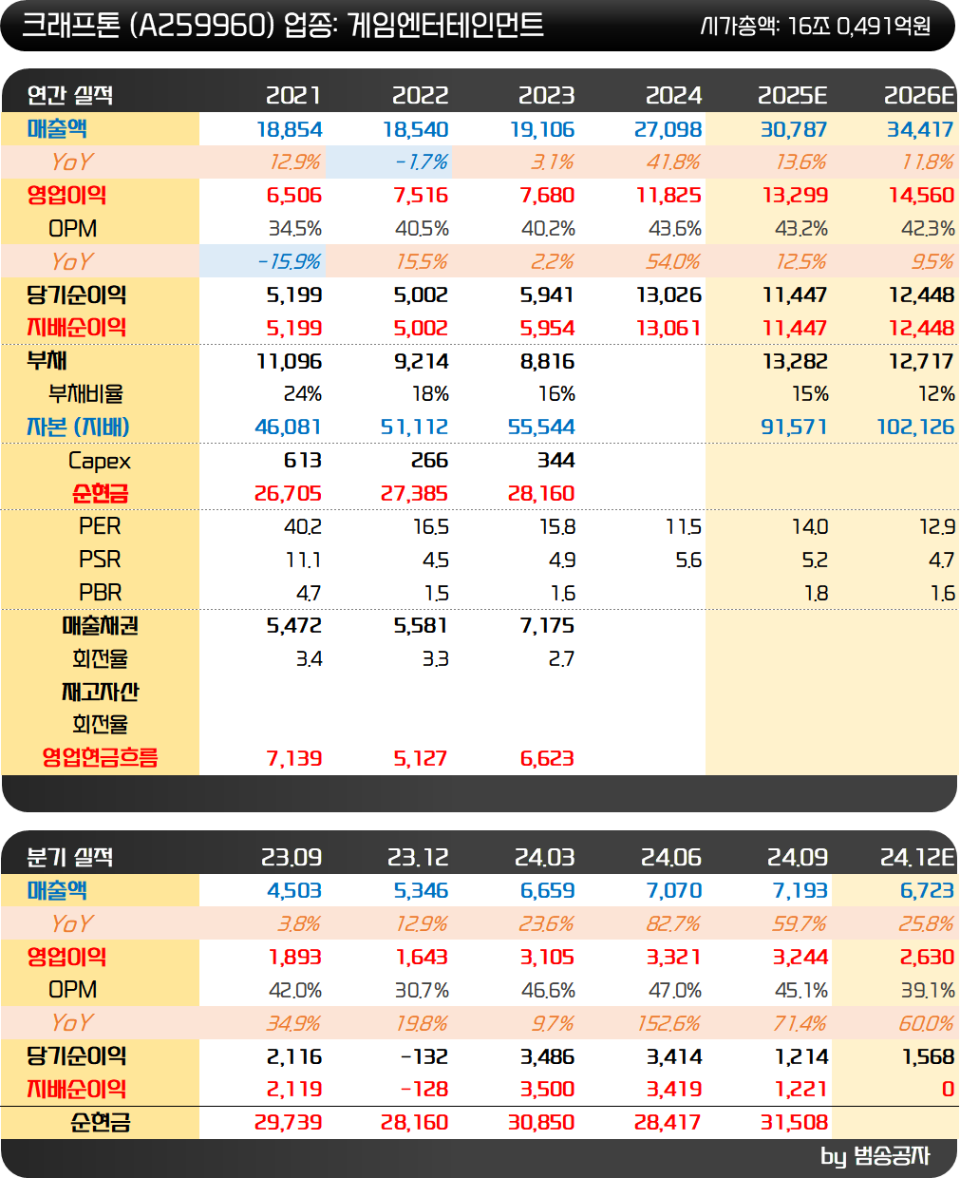
Task: Click quarterly 매출액 value 4,503
Action: pos(294,891)
